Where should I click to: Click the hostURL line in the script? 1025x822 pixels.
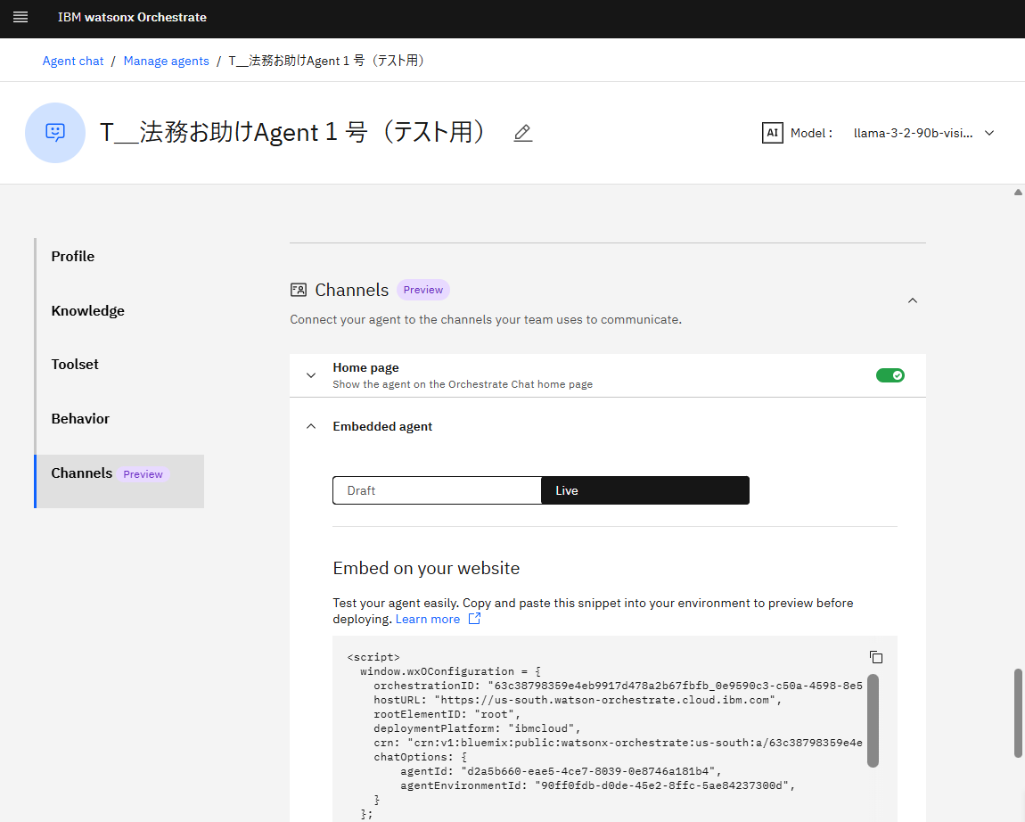click(x=578, y=700)
